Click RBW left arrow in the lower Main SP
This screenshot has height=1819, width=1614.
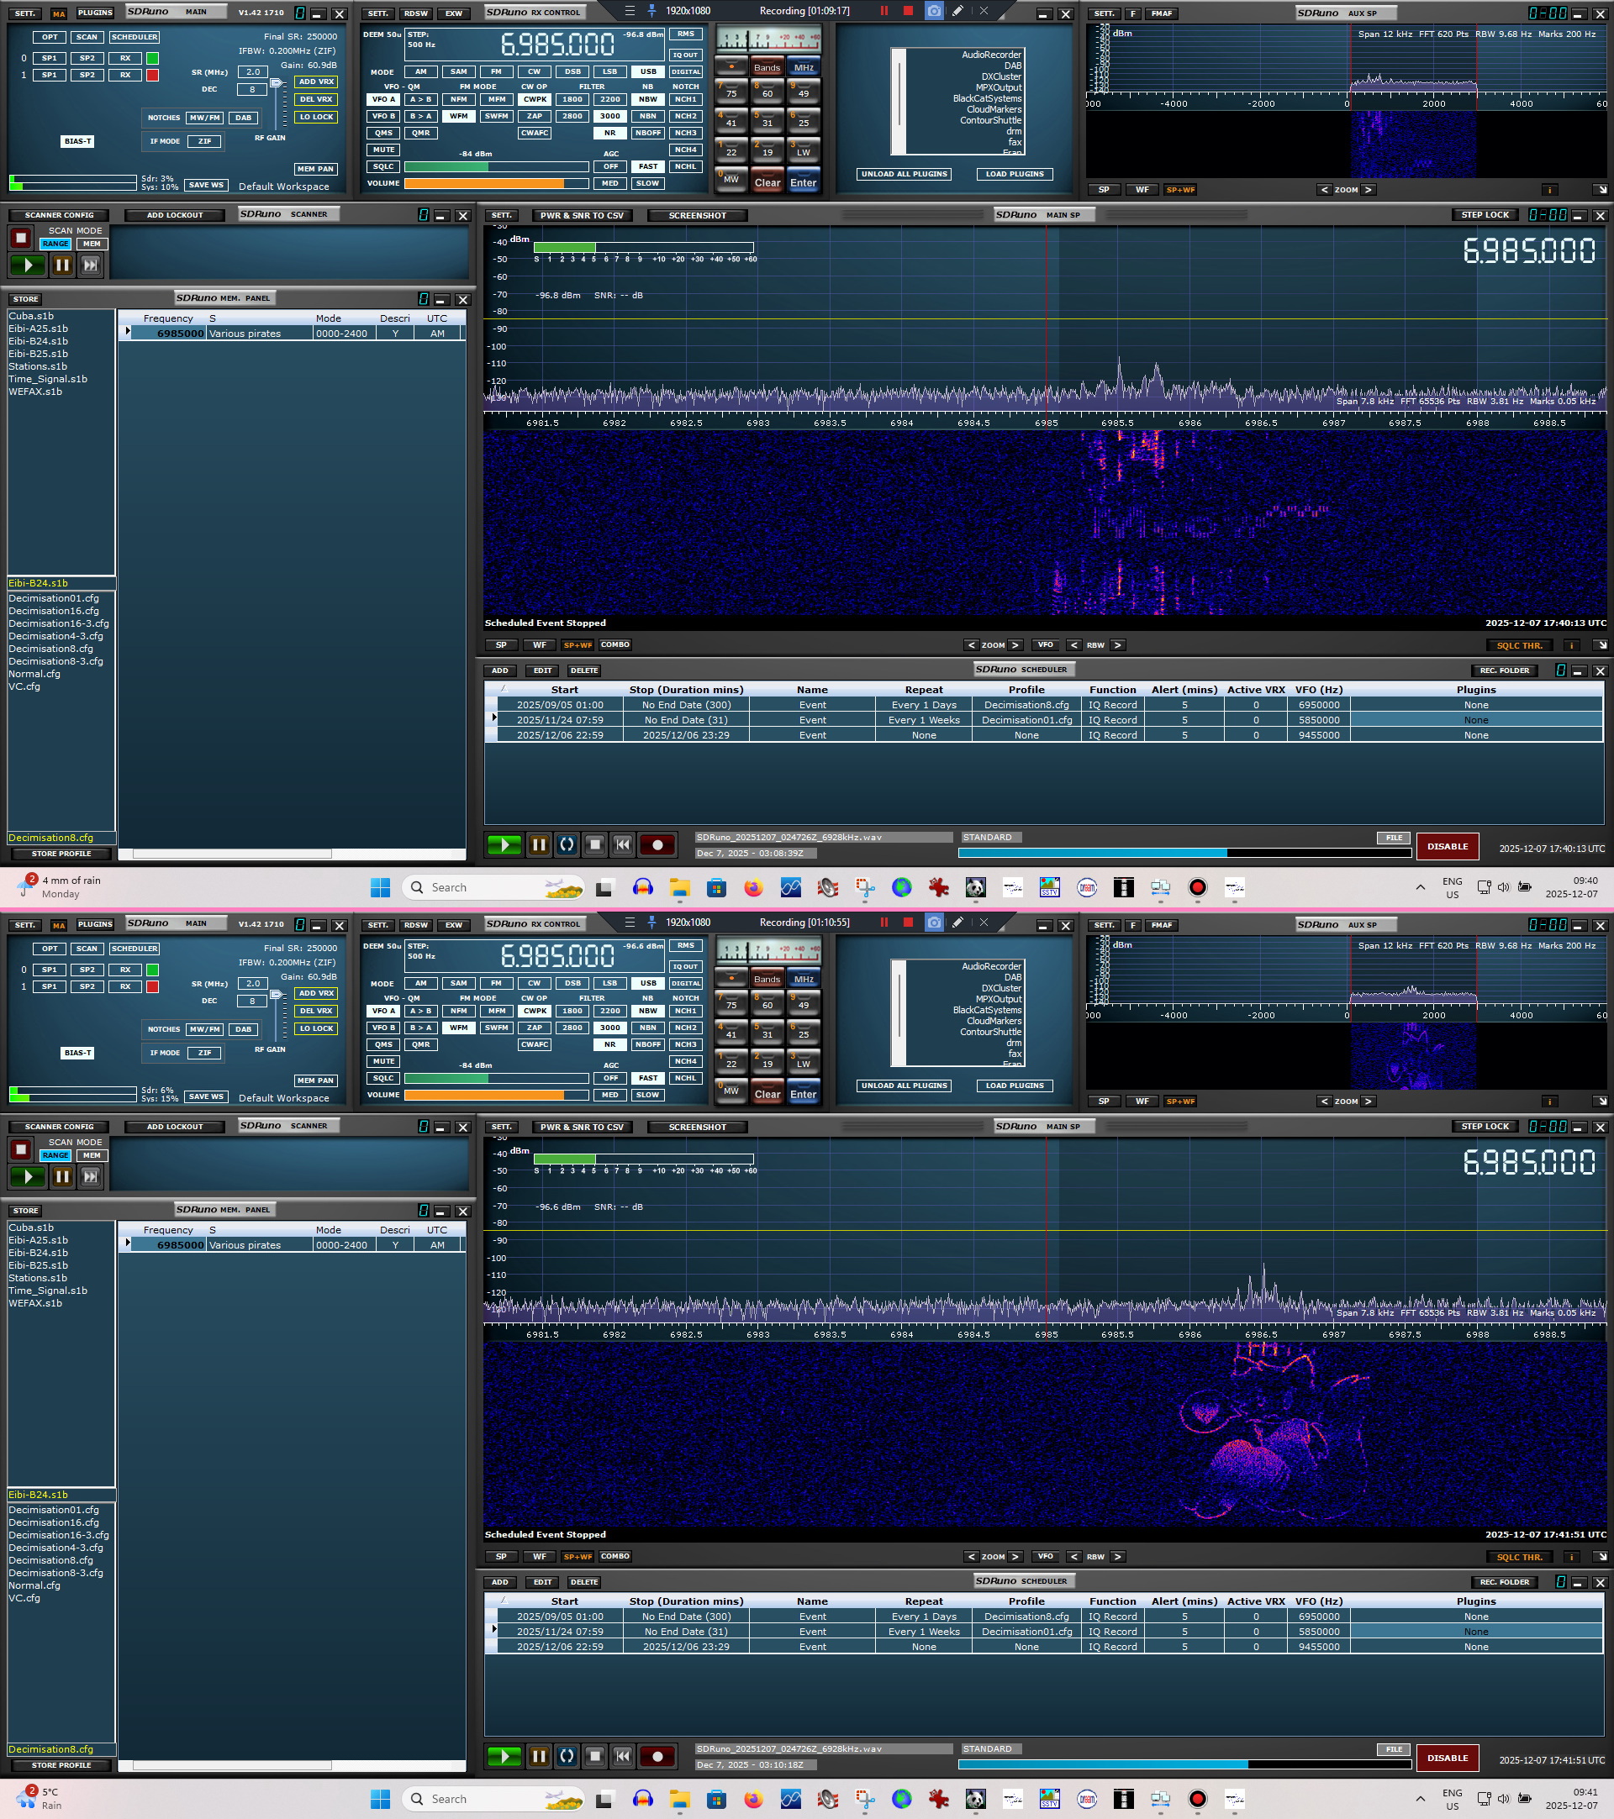click(x=1073, y=1557)
